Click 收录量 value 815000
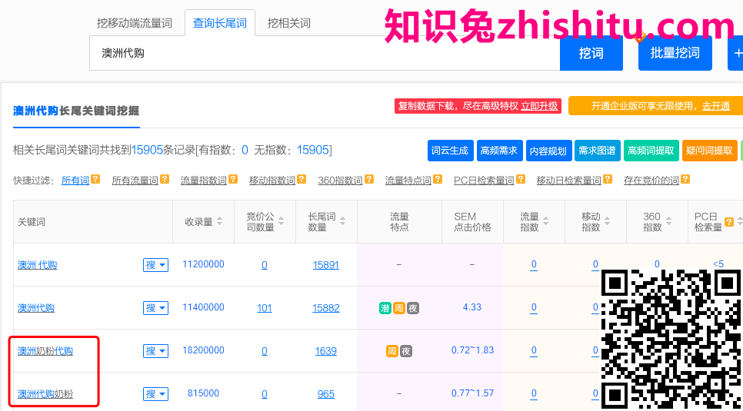The image size is (743, 411). coord(203,393)
